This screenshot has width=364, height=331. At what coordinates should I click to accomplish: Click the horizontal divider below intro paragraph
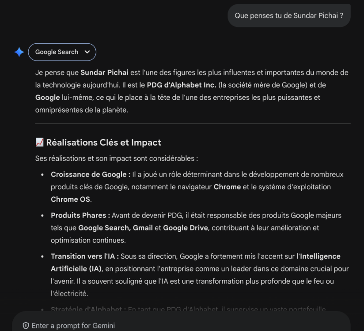(x=193, y=123)
